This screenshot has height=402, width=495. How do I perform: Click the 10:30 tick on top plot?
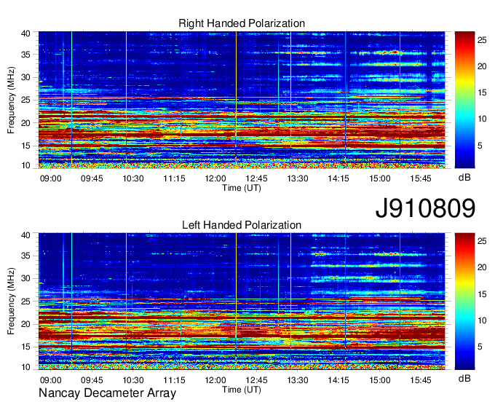133,178
